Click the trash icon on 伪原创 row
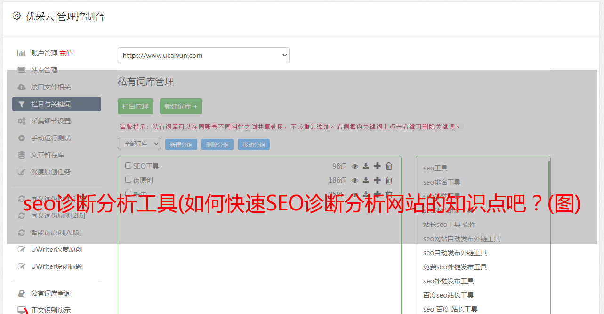Screen dimensions: 604x314 [389, 180]
